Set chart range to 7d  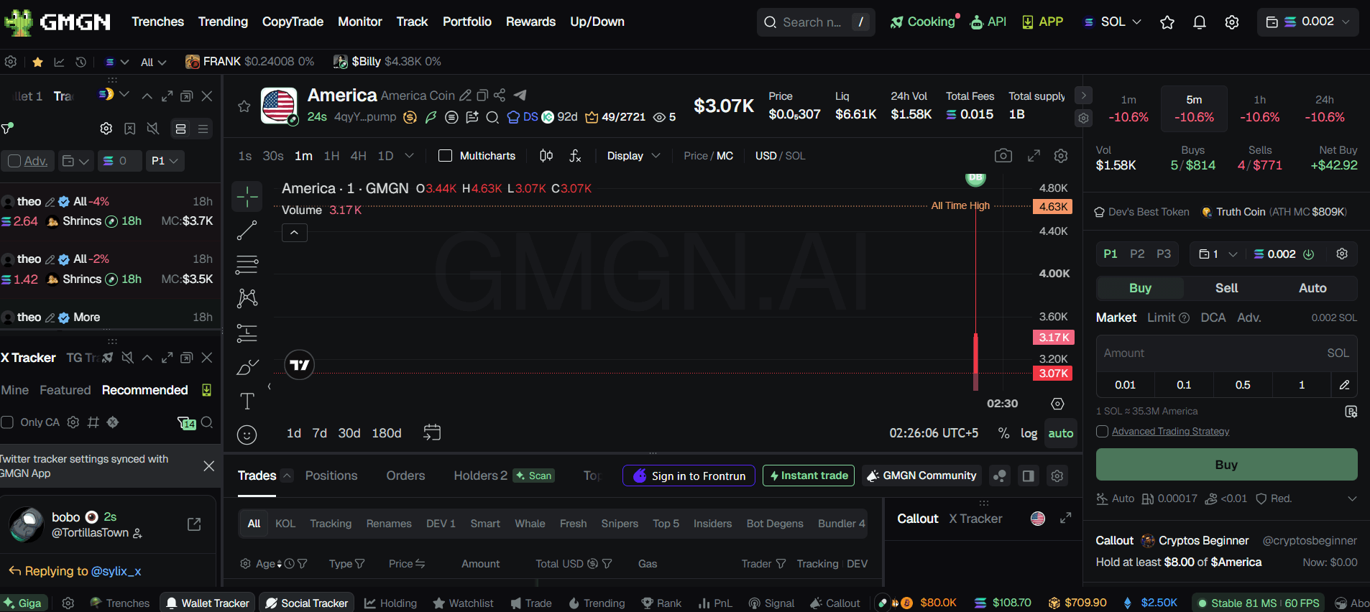[x=319, y=433]
